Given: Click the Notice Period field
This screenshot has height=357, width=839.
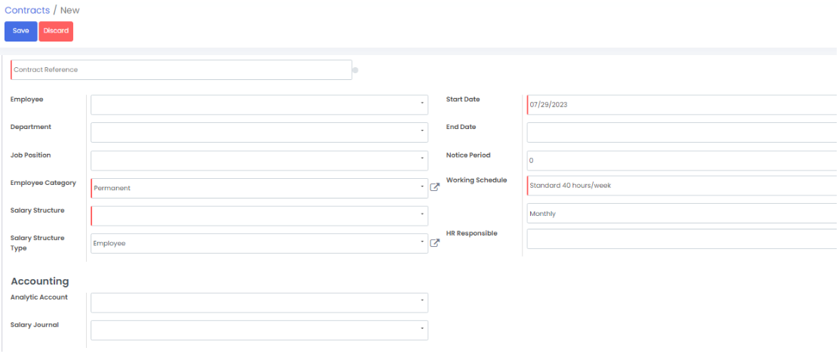Looking at the screenshot, I should [680, 161].
